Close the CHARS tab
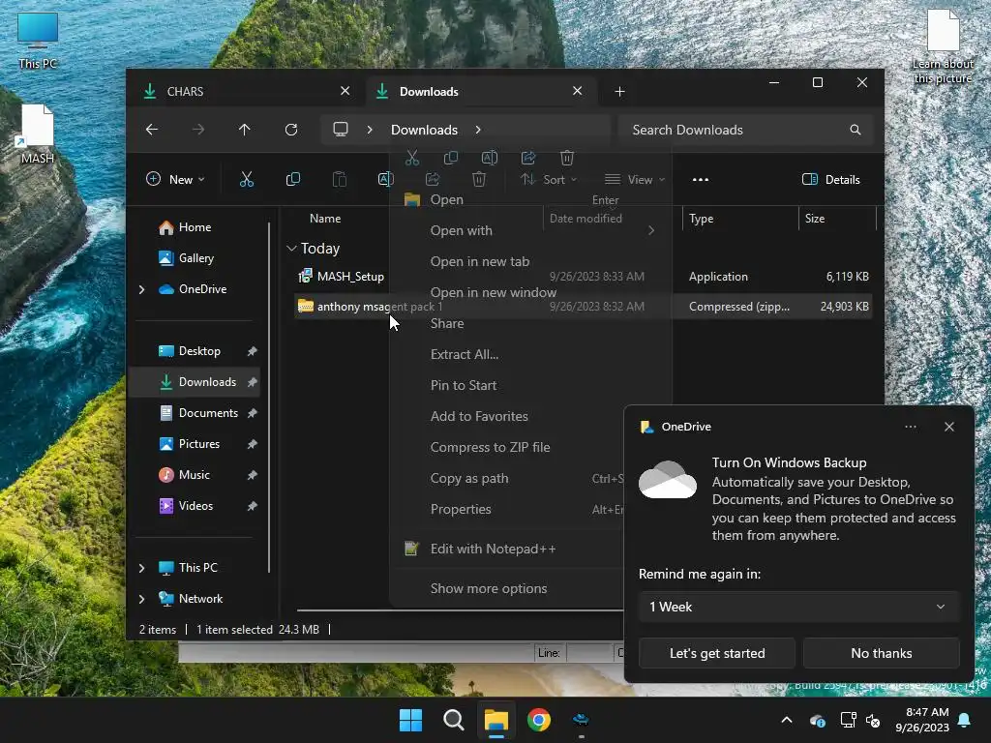The image size is (991, 743). click(345, 91)
